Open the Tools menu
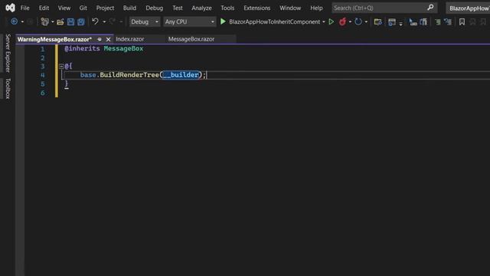Screen dimensions: 490x276 [x=227, y=8]
